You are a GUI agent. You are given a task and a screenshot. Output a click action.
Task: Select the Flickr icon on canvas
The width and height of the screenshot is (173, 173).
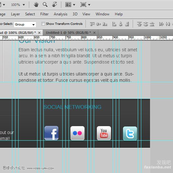tap(77, 133)
